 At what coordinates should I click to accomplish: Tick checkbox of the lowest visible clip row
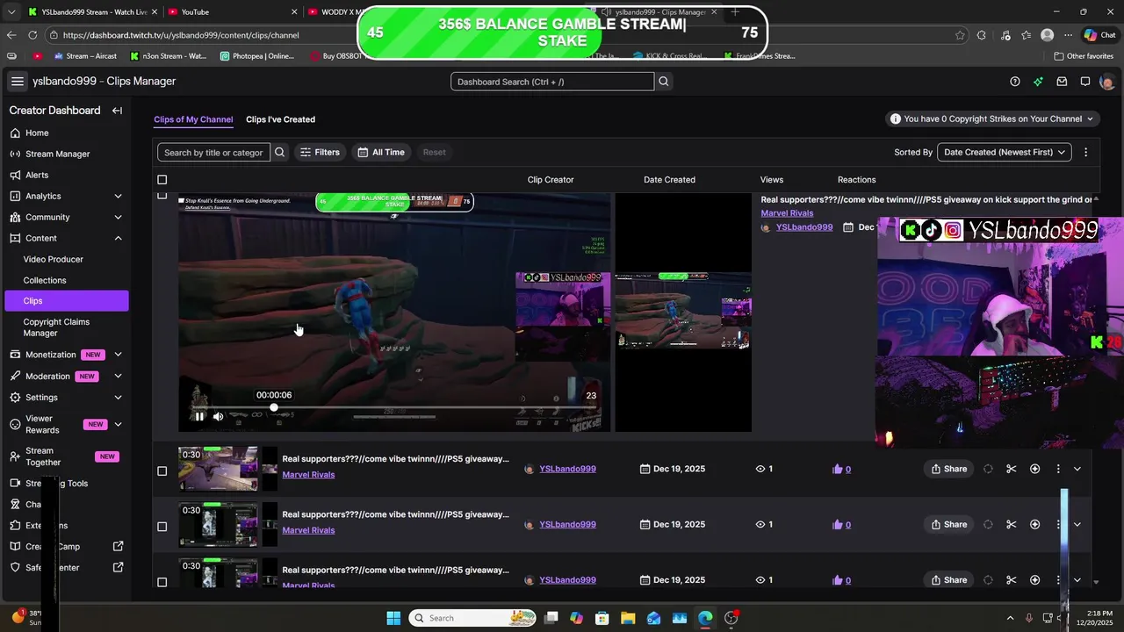[162, 582]
